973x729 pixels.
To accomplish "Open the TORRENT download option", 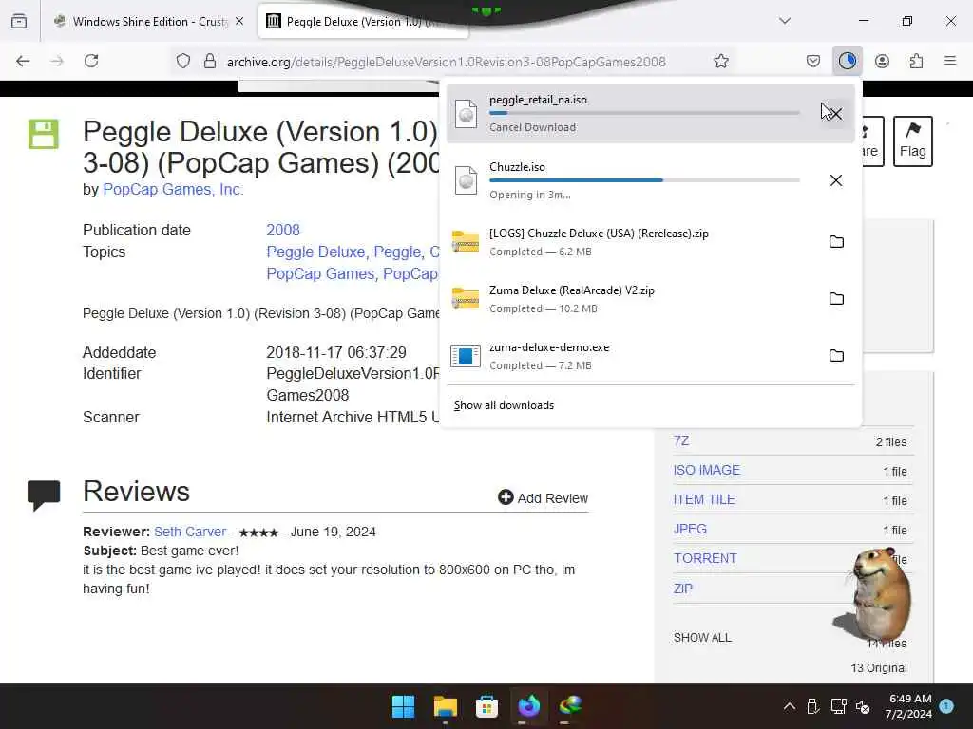I will (706, 558).
